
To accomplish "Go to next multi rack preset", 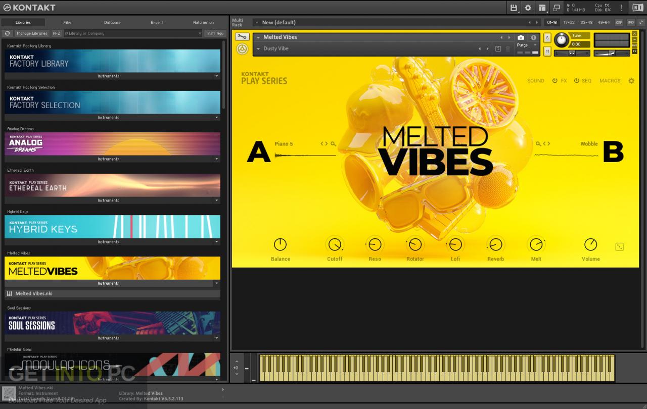I will pyautogui.click(x=537, y=22).
